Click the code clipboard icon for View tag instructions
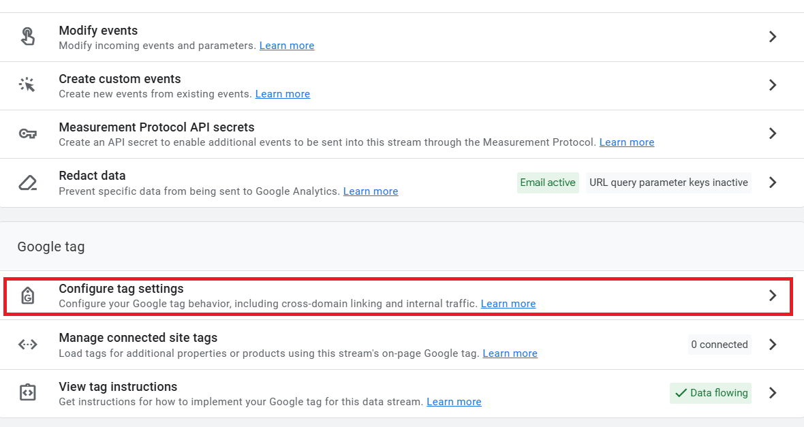804x427 pixels. coord(28,392)
